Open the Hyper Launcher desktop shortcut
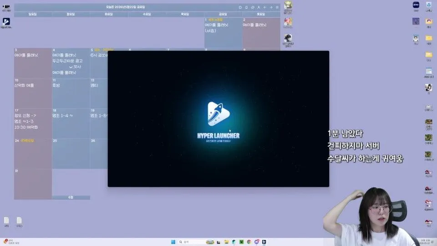 coord(6,23)
